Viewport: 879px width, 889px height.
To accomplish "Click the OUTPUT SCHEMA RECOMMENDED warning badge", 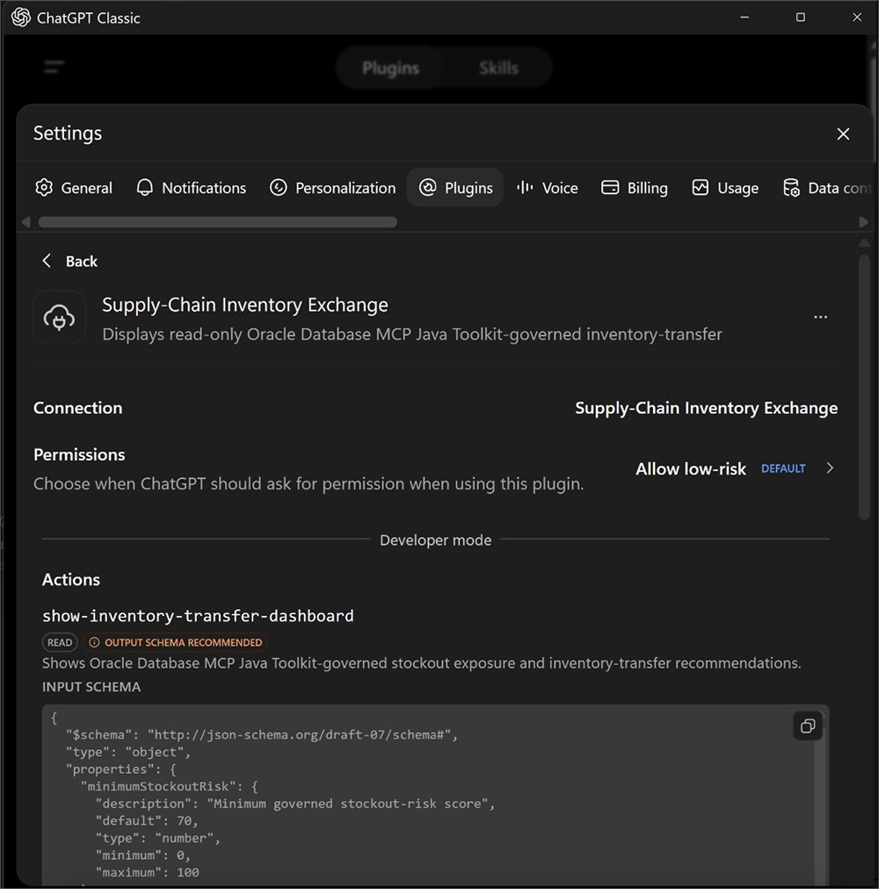I will [x=175, y=642].
